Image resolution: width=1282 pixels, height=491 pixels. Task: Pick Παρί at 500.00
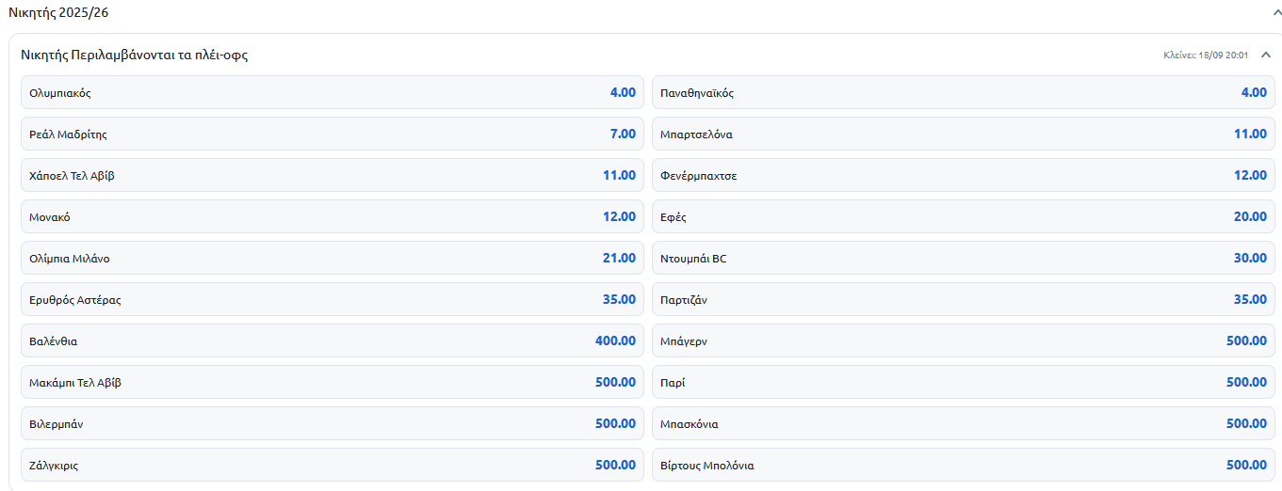point(964,383)
